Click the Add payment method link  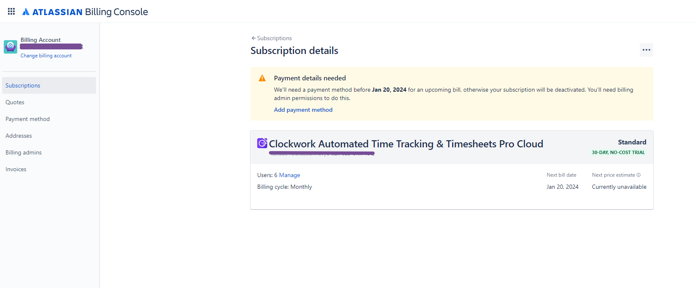303,110
